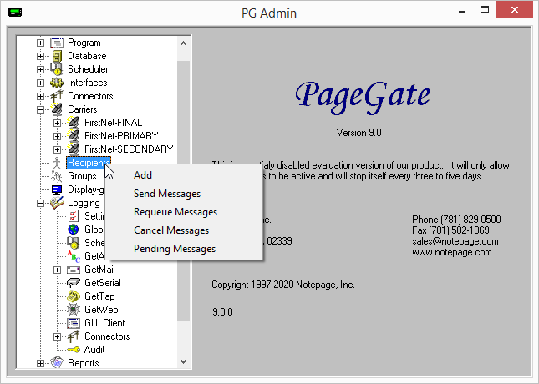539x384 pixels.
Task: Click the Interfaces gears icon
Action: pos(57,83)
